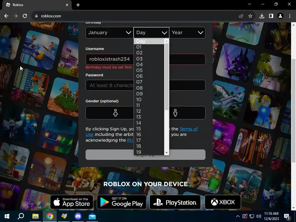Viewport: 296px width, 222px height.
Task: Choose day 14 from list
Action: point(149,123)
